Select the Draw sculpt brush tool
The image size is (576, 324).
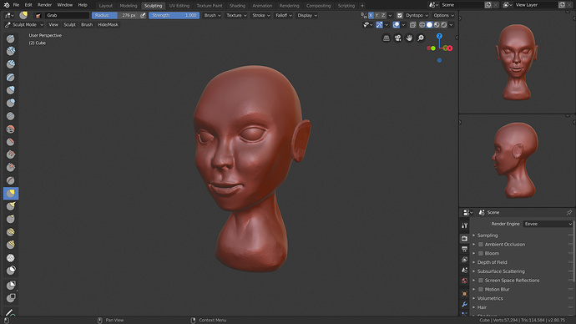11,38
